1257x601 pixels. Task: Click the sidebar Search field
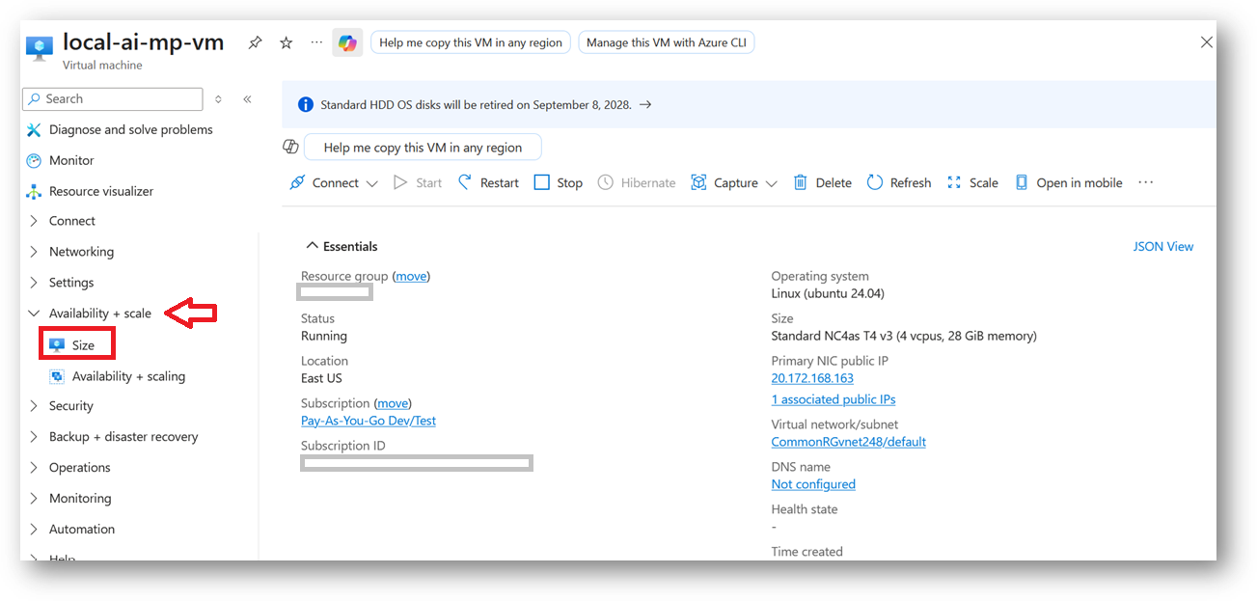point(113,98)
